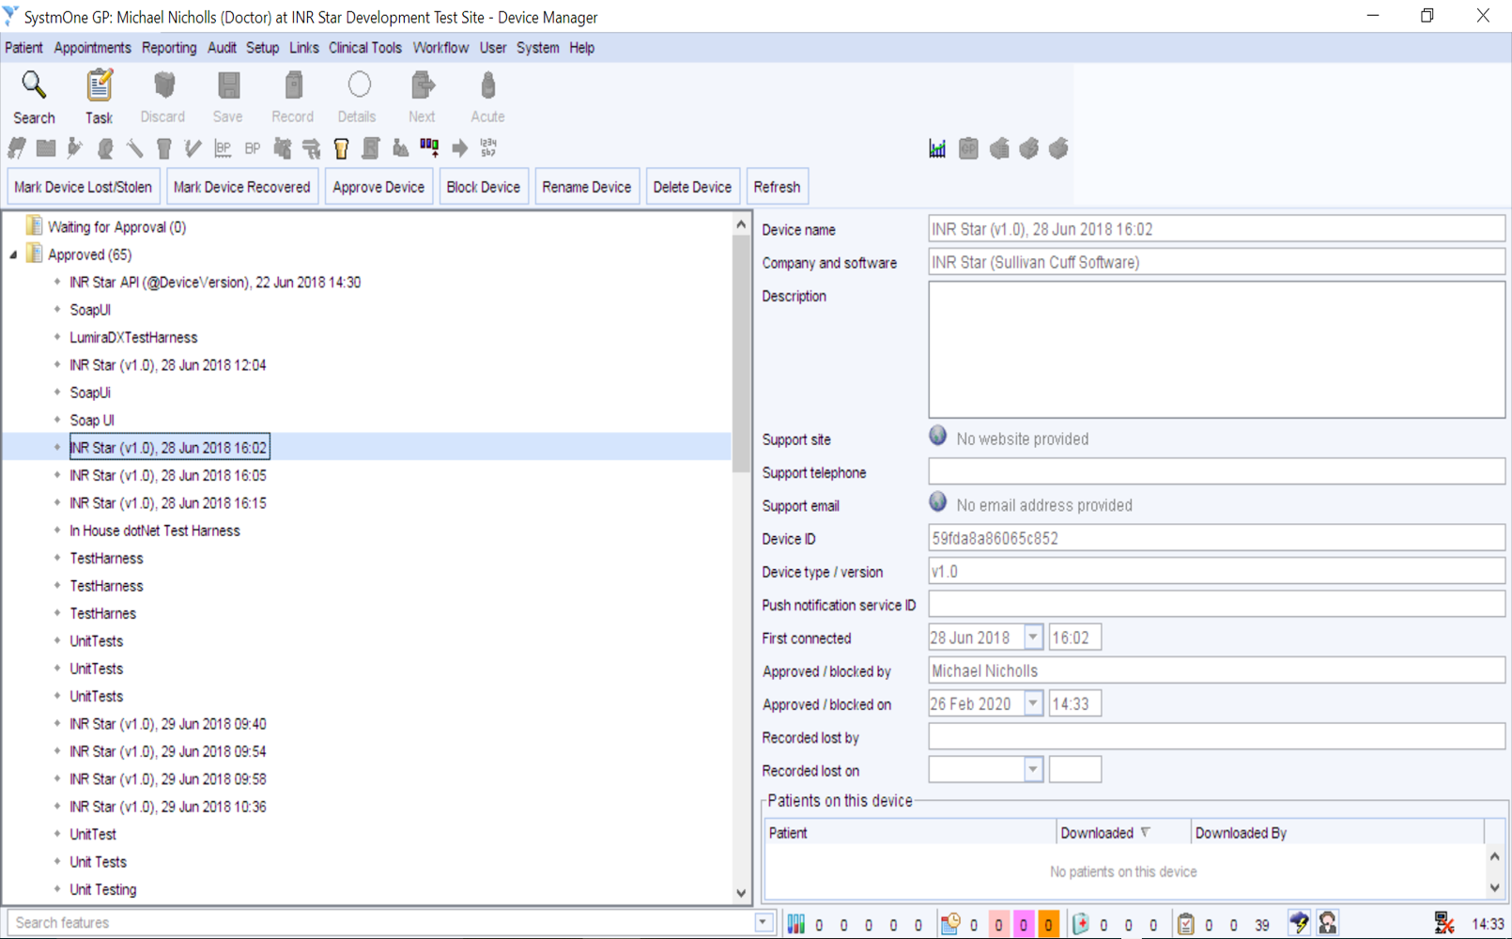Click the calendar clock icon in status bar
Viewport: 1512px width, 939px height.
click(949, 924)
